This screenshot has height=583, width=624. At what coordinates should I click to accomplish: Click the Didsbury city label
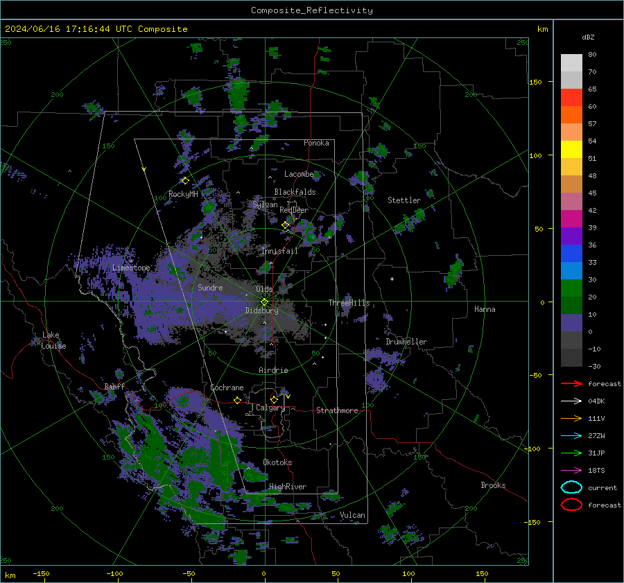261,311
